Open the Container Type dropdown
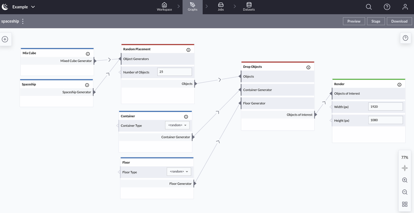The image size is (414, 213). pos(177,125)
